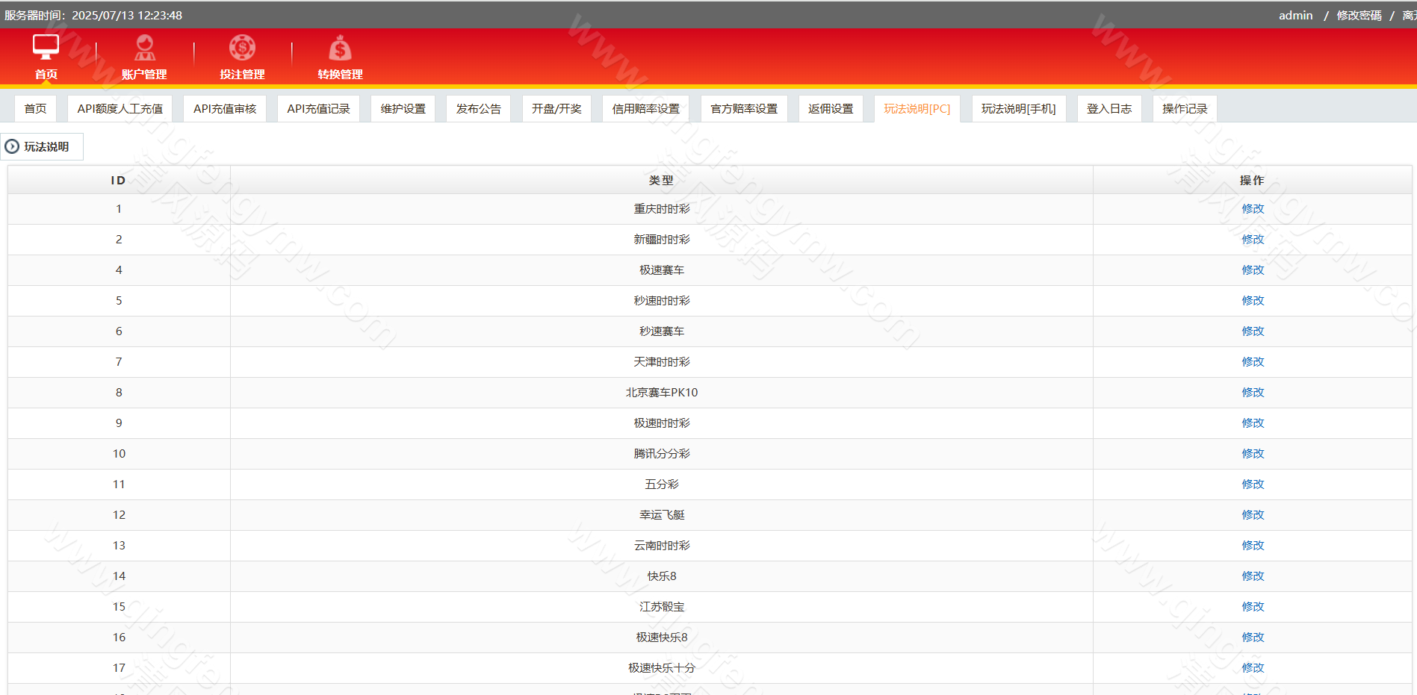Click the 首页 monitor icon
Image resolution: width=1417 pixels, height=695 pixels.
click(46, 47)
